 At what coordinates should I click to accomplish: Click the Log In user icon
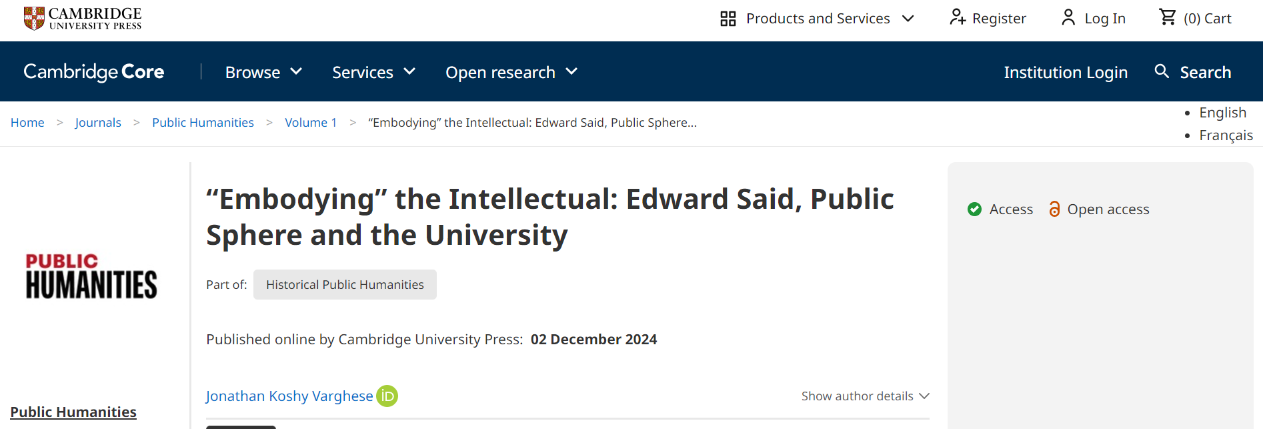tap(1068, 17)
